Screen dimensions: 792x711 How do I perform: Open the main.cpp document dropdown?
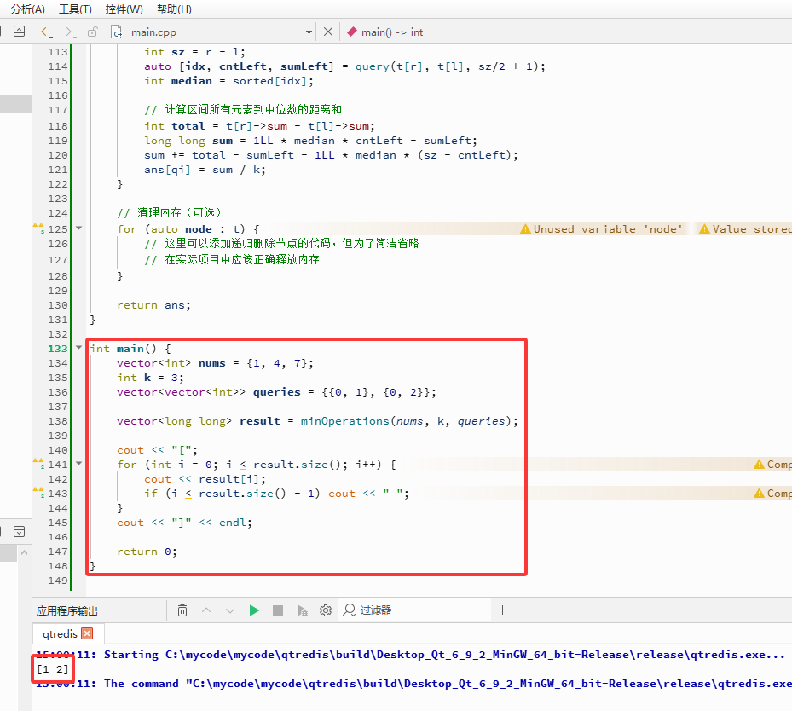pos(309,32)
